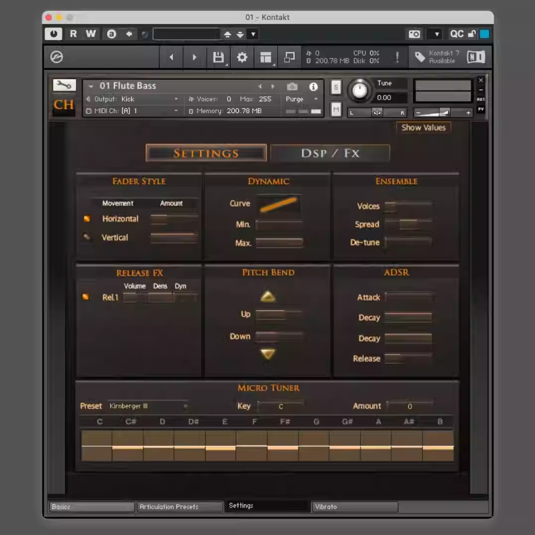535x535 pixels.
Task: Open the dropdown next to the camera icon
Action: 437,34
